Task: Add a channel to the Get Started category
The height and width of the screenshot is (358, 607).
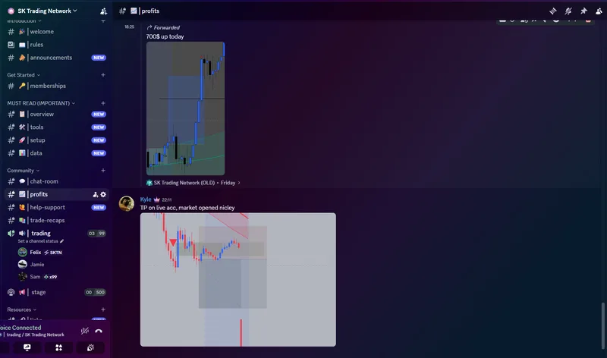Action: (x=103, y=74)
